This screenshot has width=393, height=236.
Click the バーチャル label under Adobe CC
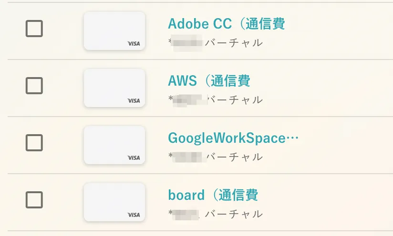(x=234, y=43)
